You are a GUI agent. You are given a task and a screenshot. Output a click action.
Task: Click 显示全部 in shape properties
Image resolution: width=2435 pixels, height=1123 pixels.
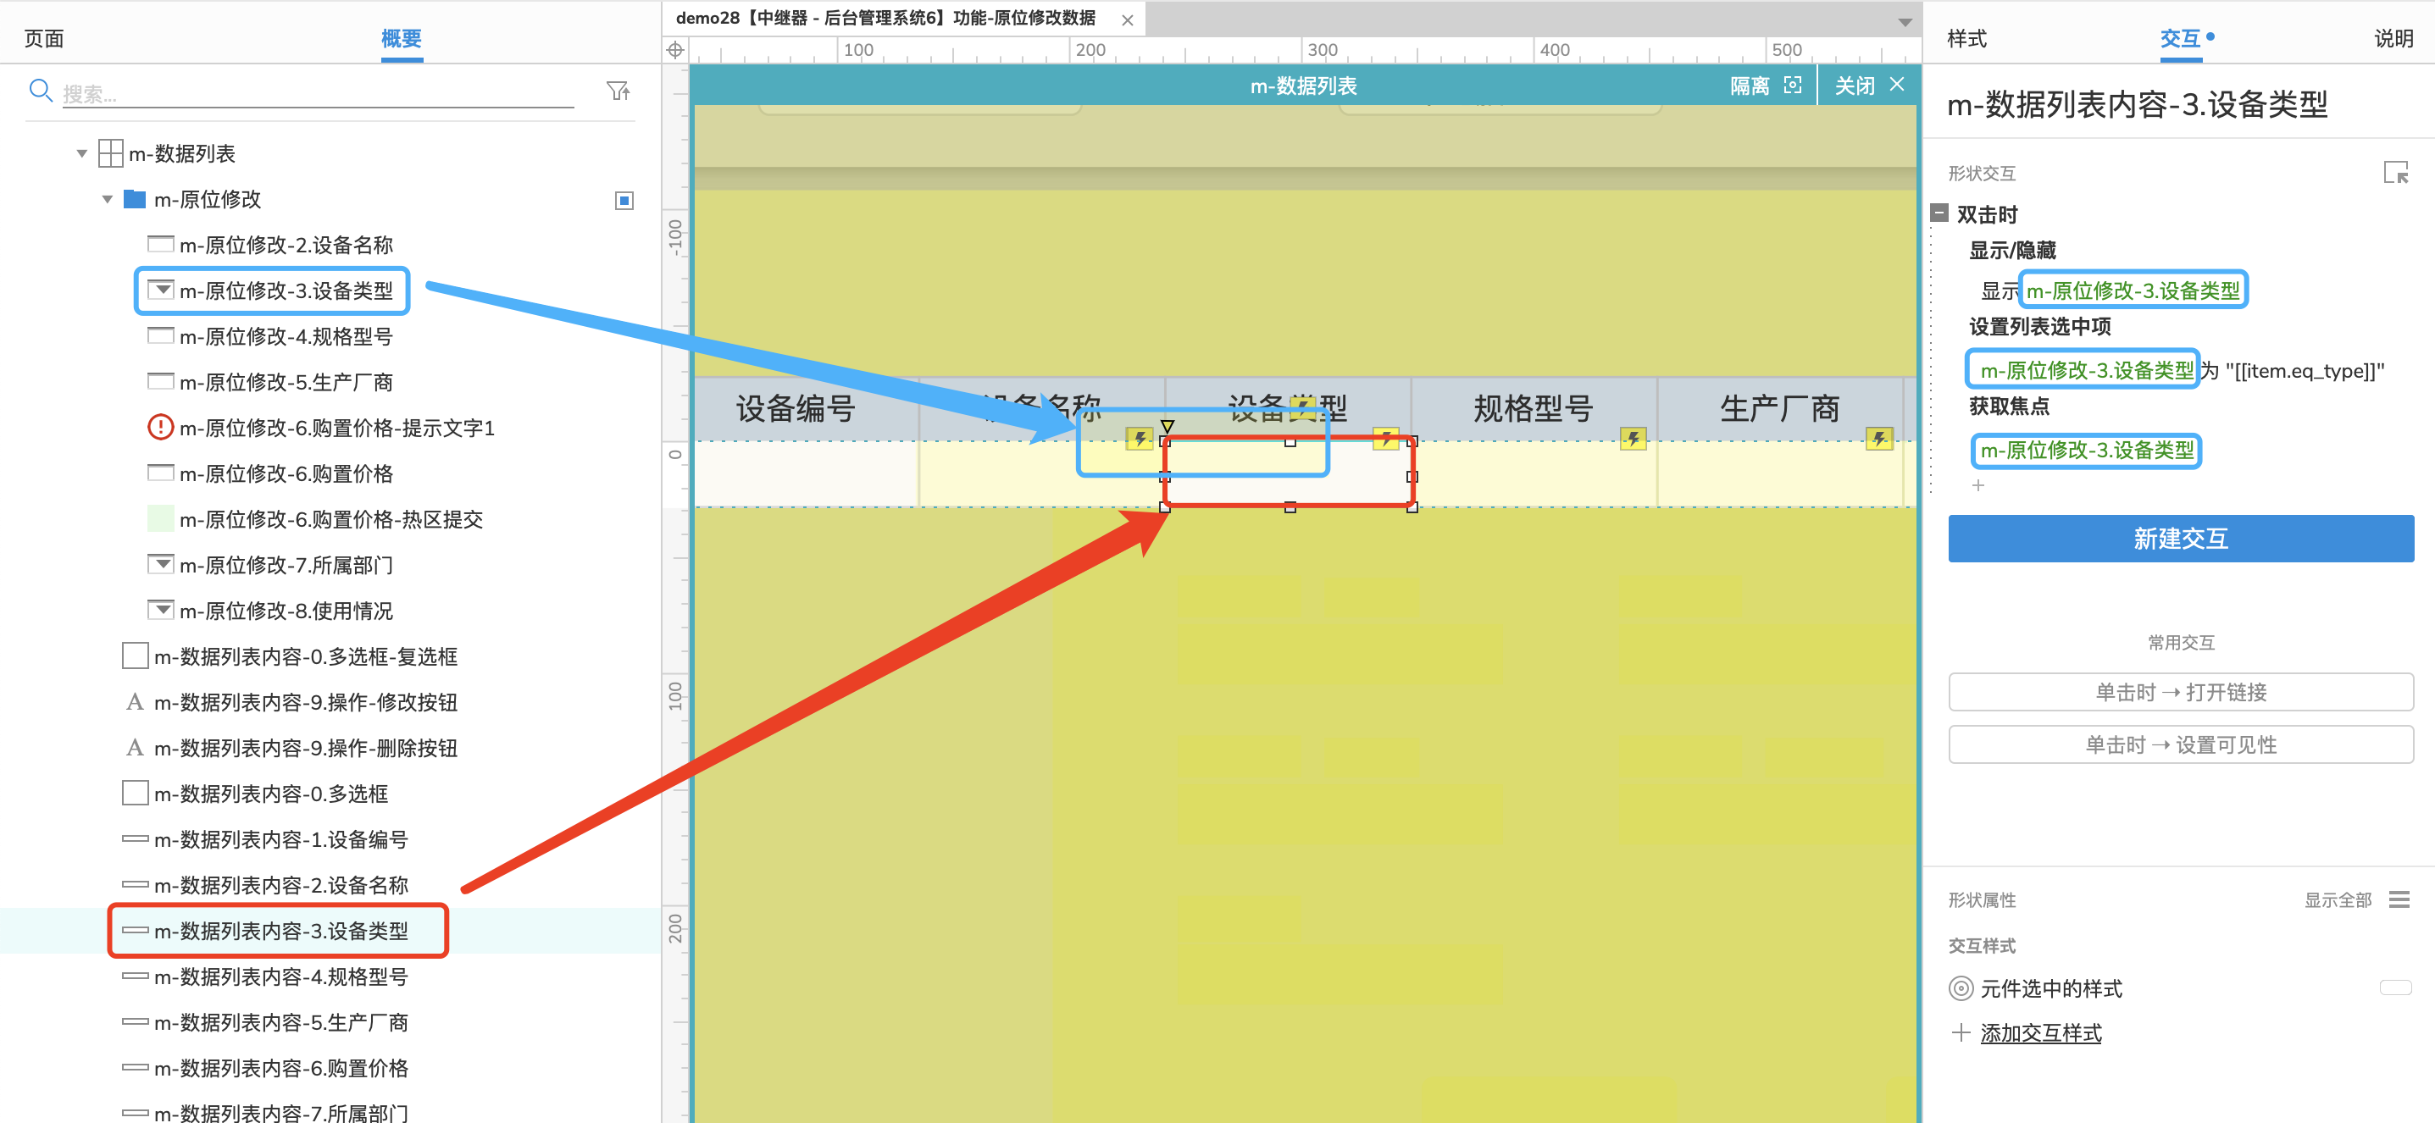(x=2338, y=900)
